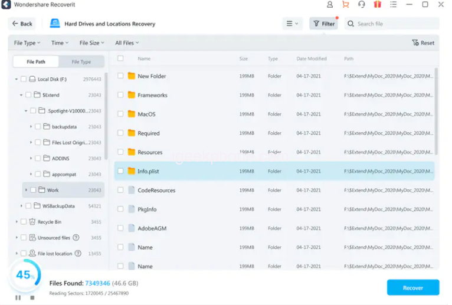
Task: Open the File Type filter dropdown
Action: [27, 43]
